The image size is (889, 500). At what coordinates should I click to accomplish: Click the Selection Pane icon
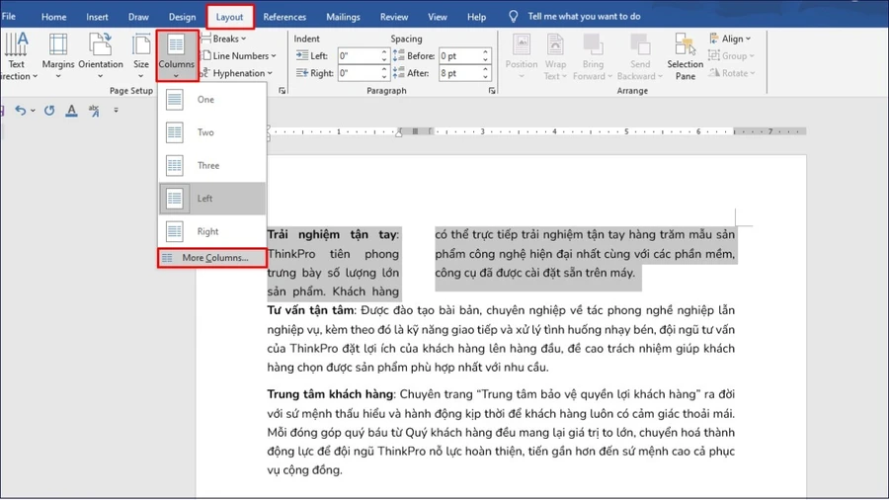[x=685, y=55]
